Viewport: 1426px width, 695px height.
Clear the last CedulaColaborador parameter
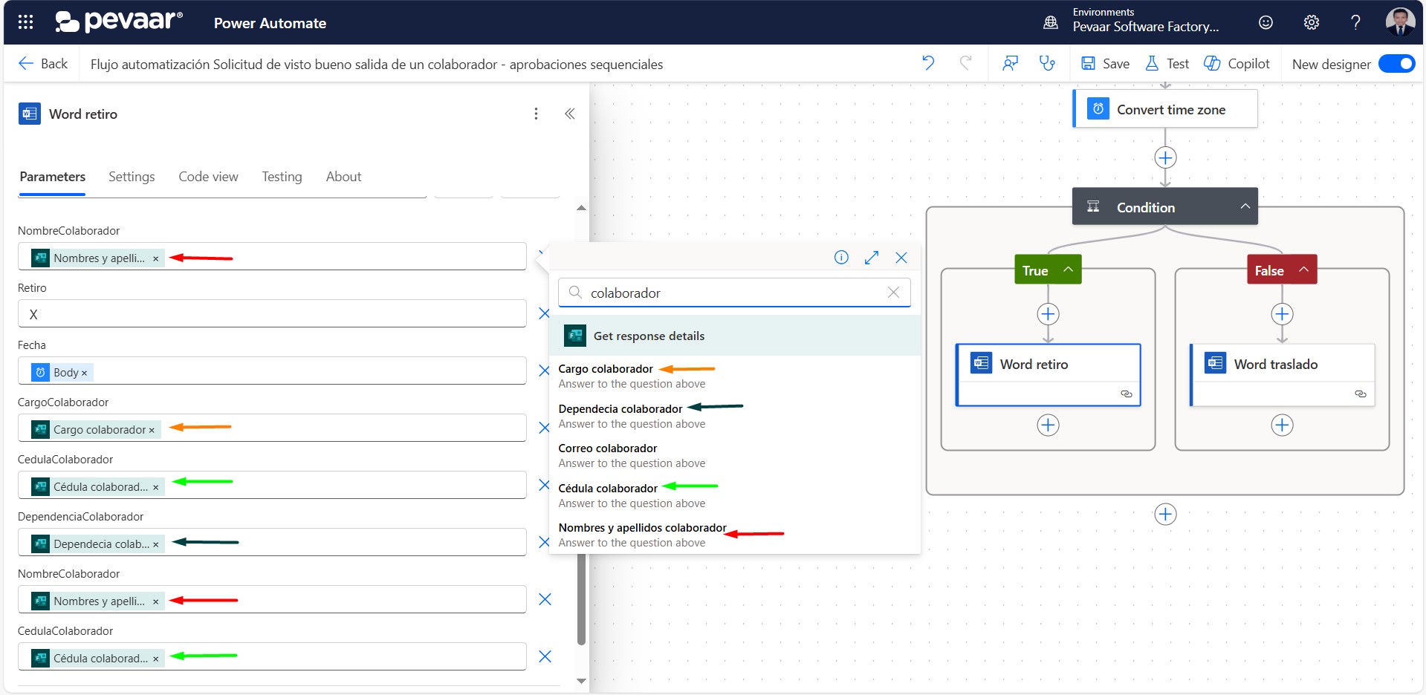pyautogui.click(x=545, y=656)
